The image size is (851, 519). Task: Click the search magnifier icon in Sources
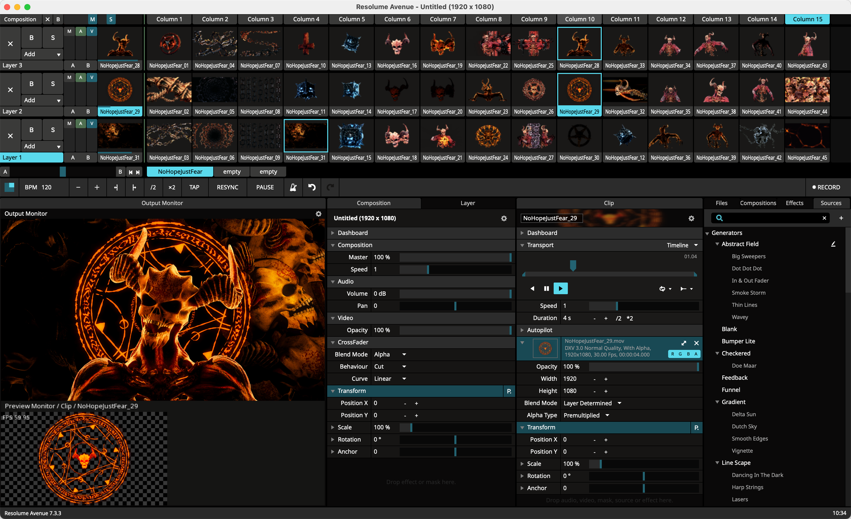coord(719,218)
